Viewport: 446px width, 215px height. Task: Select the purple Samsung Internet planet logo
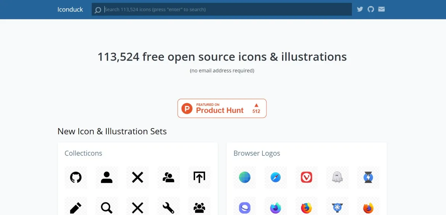pyautogui.click(x=245, y=207)
